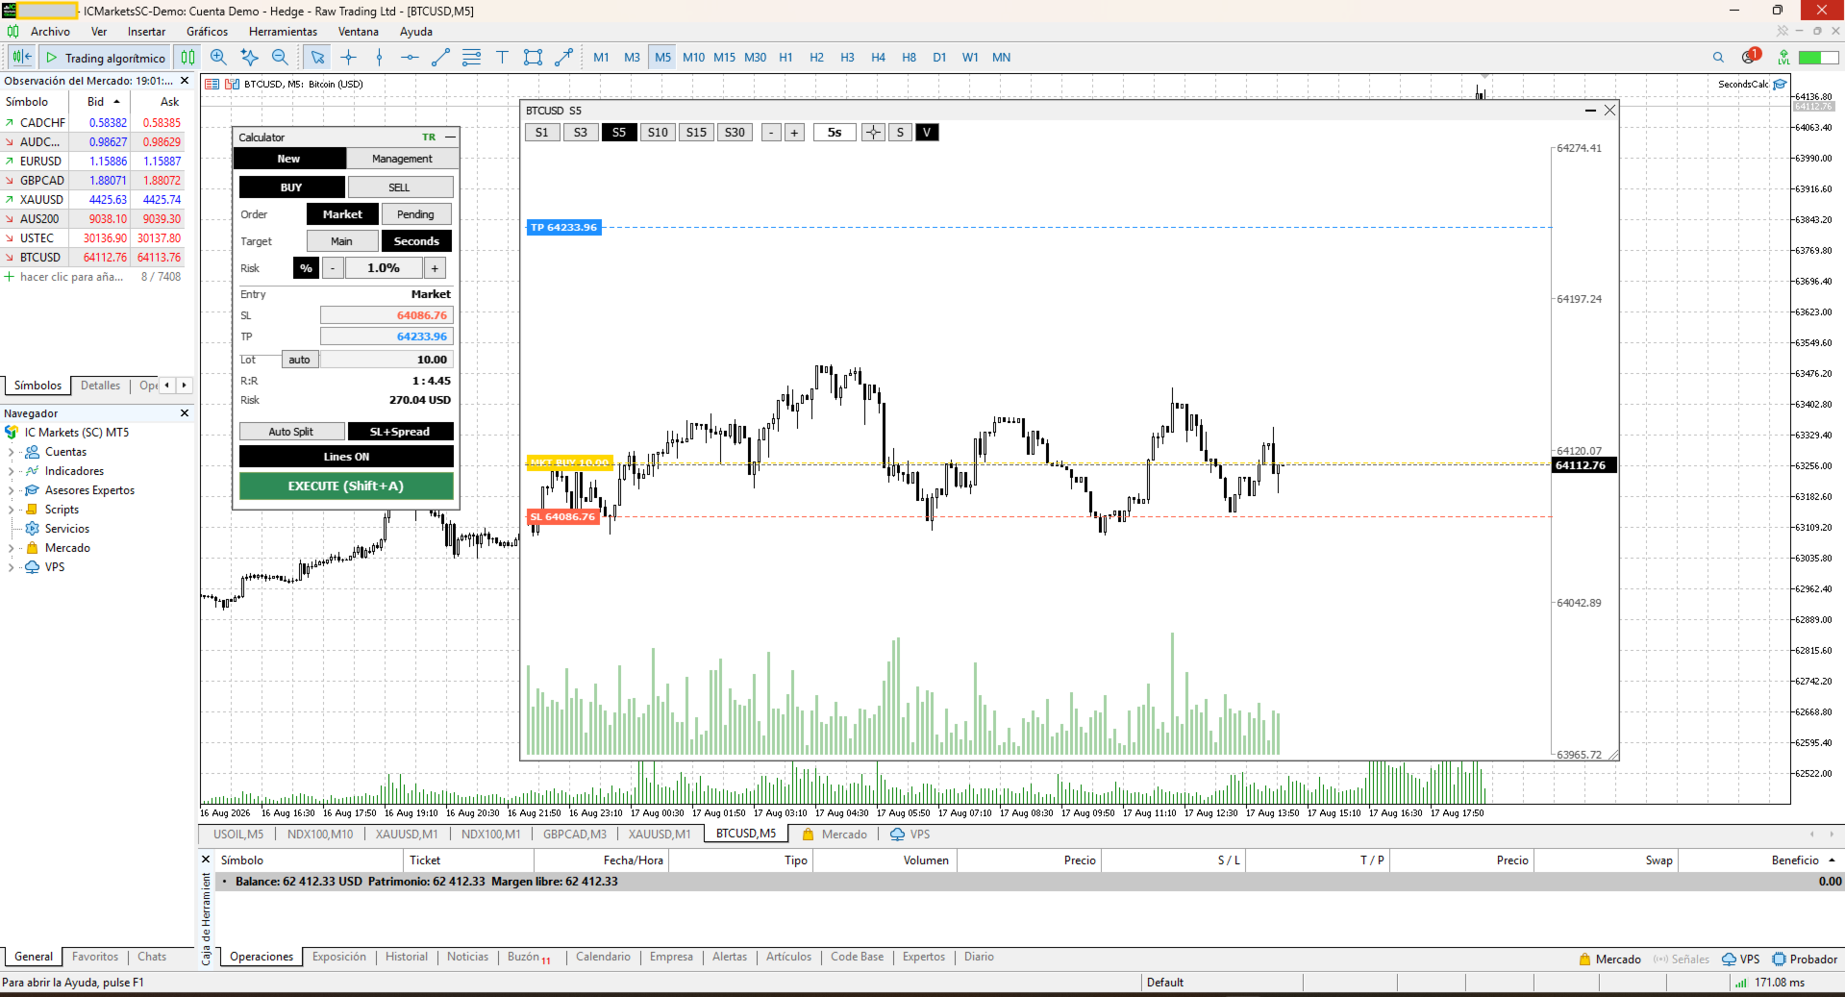1845x997 pixels.
Task: Expand the Cuentas tree node
Action: tap(11, 452)
